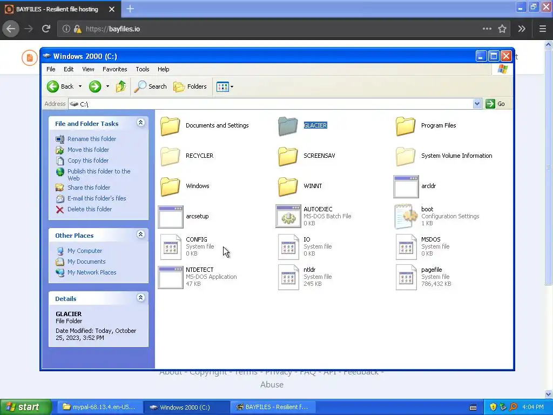Toggle the Folders pane button
This screenshot has width=553, height=415.
pos(190,86)
